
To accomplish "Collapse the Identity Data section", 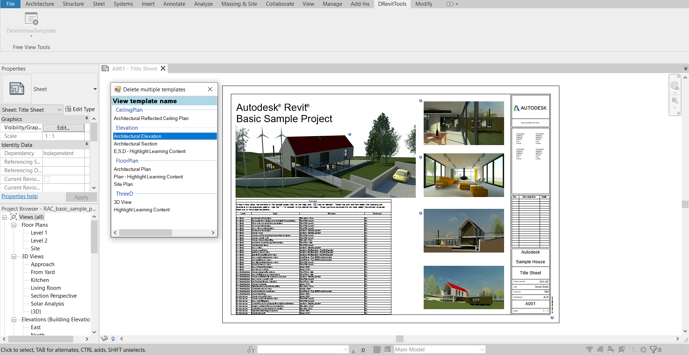I will coord(87,144).
